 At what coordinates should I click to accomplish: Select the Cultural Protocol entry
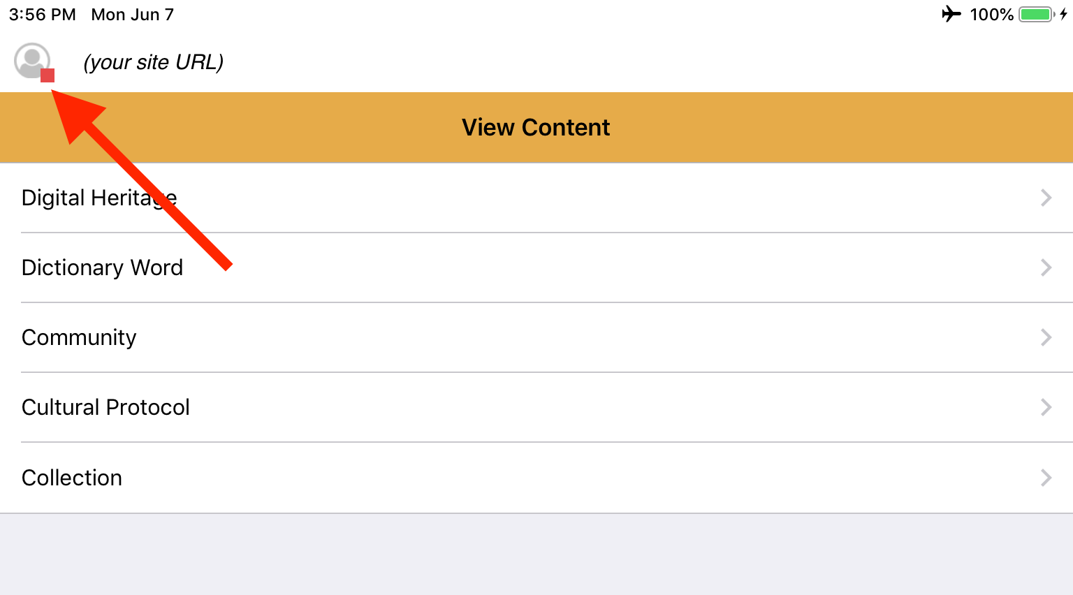[536, 407]
